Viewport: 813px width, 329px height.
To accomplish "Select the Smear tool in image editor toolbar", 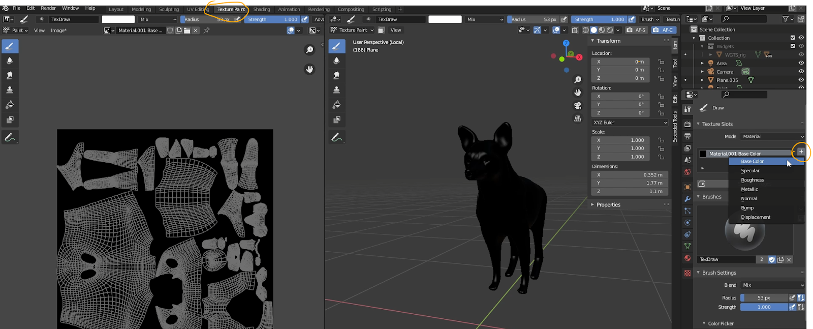I will click(10, 75).
